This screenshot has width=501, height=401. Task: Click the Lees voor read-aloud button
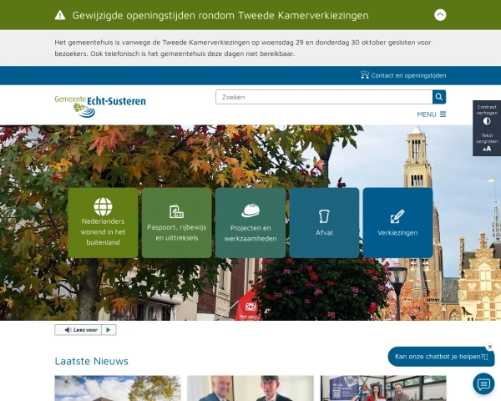tap(78, 330)
